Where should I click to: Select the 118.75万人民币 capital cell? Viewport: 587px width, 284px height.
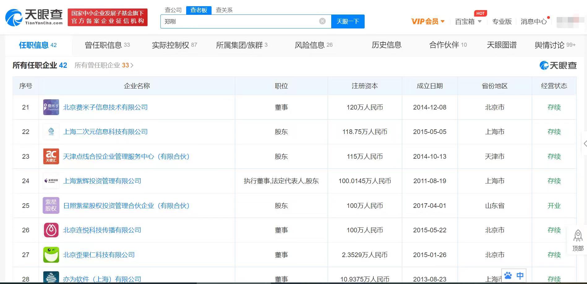[365, 132]
